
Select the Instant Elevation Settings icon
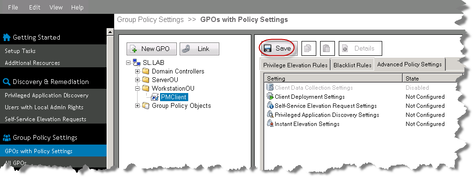(270, 124)
